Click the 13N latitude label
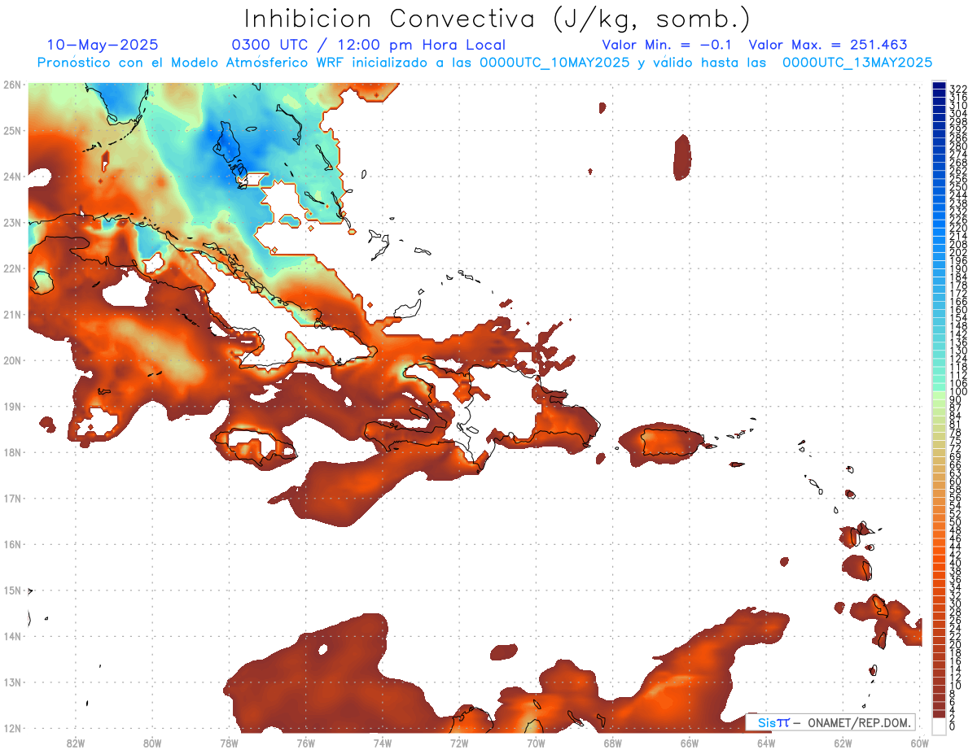Screen dimensions: 977x754 pyautogui.click(x=11, y=682)
